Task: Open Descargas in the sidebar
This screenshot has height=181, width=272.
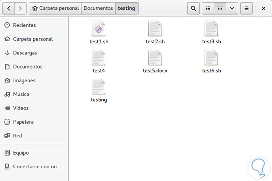Action: tap(34, 53)
